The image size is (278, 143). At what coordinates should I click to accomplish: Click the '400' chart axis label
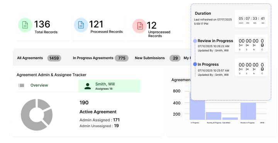pyautogui.click(x=176, y=103)
